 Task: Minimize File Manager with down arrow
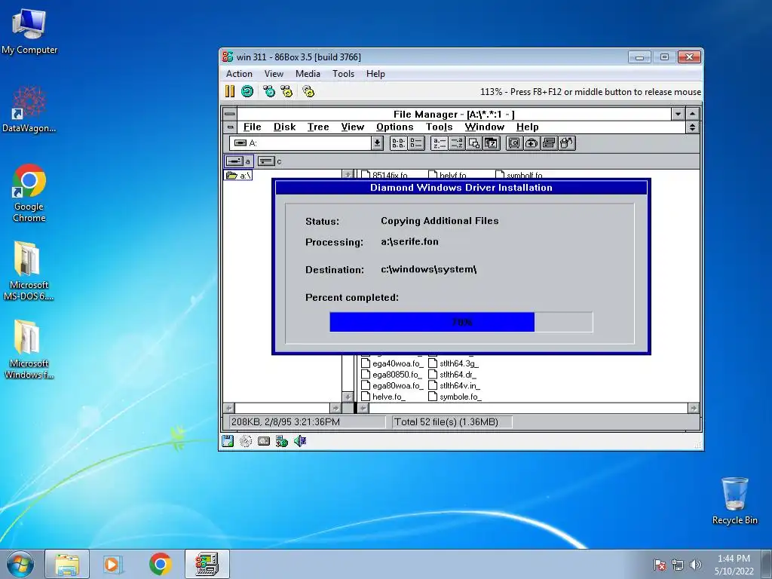point(679,114)
